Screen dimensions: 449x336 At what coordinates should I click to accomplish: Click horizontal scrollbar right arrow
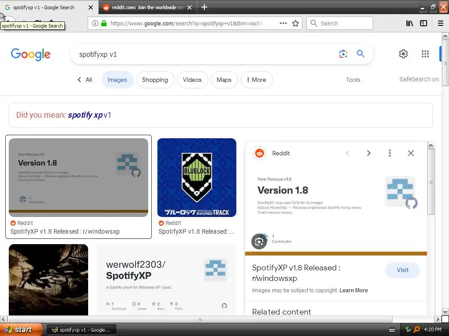[437, 319]
